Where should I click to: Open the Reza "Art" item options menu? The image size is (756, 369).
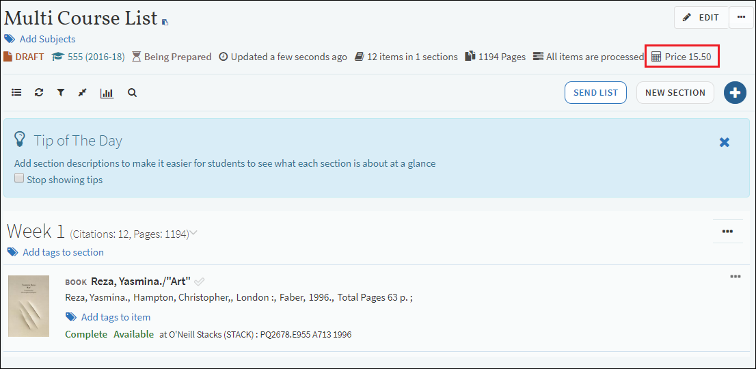pyautogui.click(x=735, y=277)
